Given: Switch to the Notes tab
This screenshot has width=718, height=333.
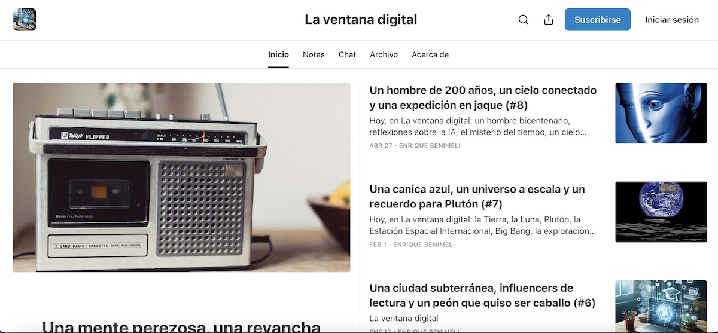Looking at the screenshot, I should (314, 54).
